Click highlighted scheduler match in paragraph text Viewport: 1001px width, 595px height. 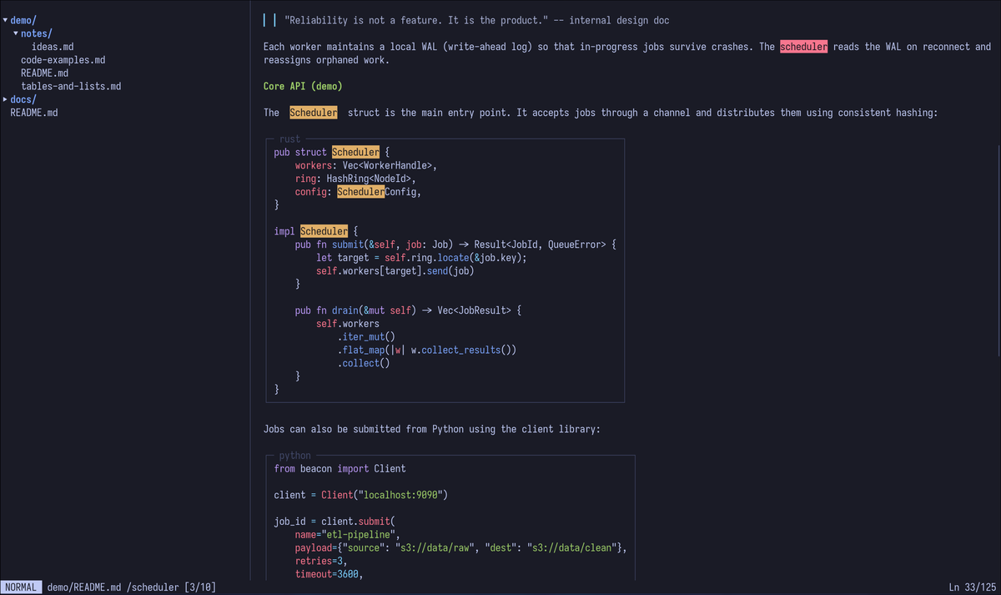pyautogui.click(x=803, y=47)
